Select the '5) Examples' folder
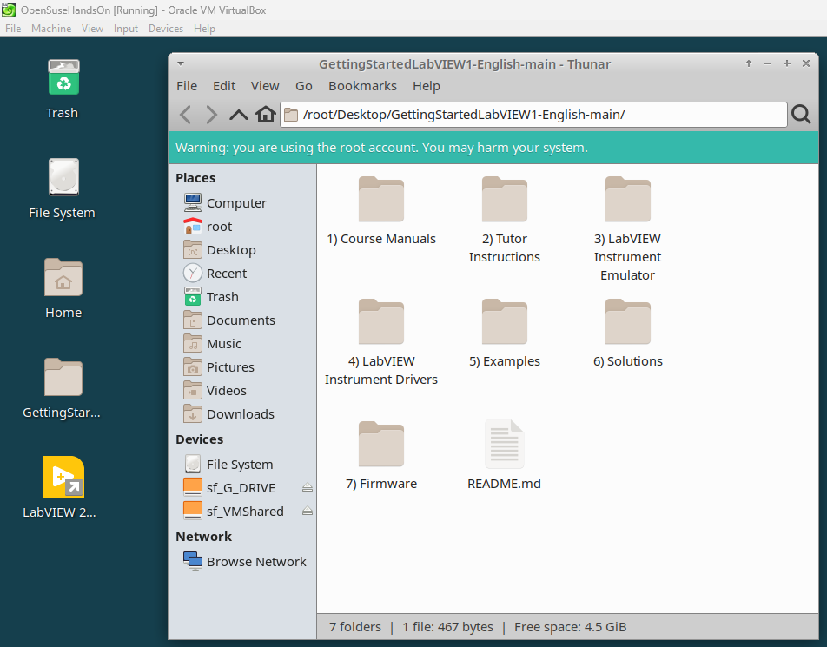The width and height of the screenshot is (827, 647). 504,333
